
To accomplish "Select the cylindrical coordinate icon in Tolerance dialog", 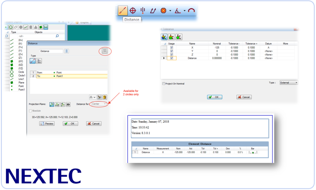I will coord(171,37).
